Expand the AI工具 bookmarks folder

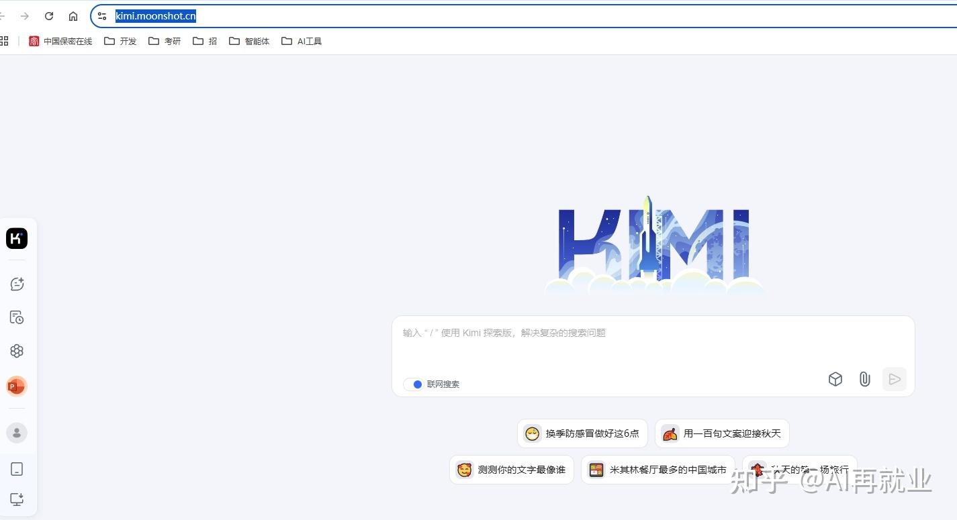[x=301, y=41]
